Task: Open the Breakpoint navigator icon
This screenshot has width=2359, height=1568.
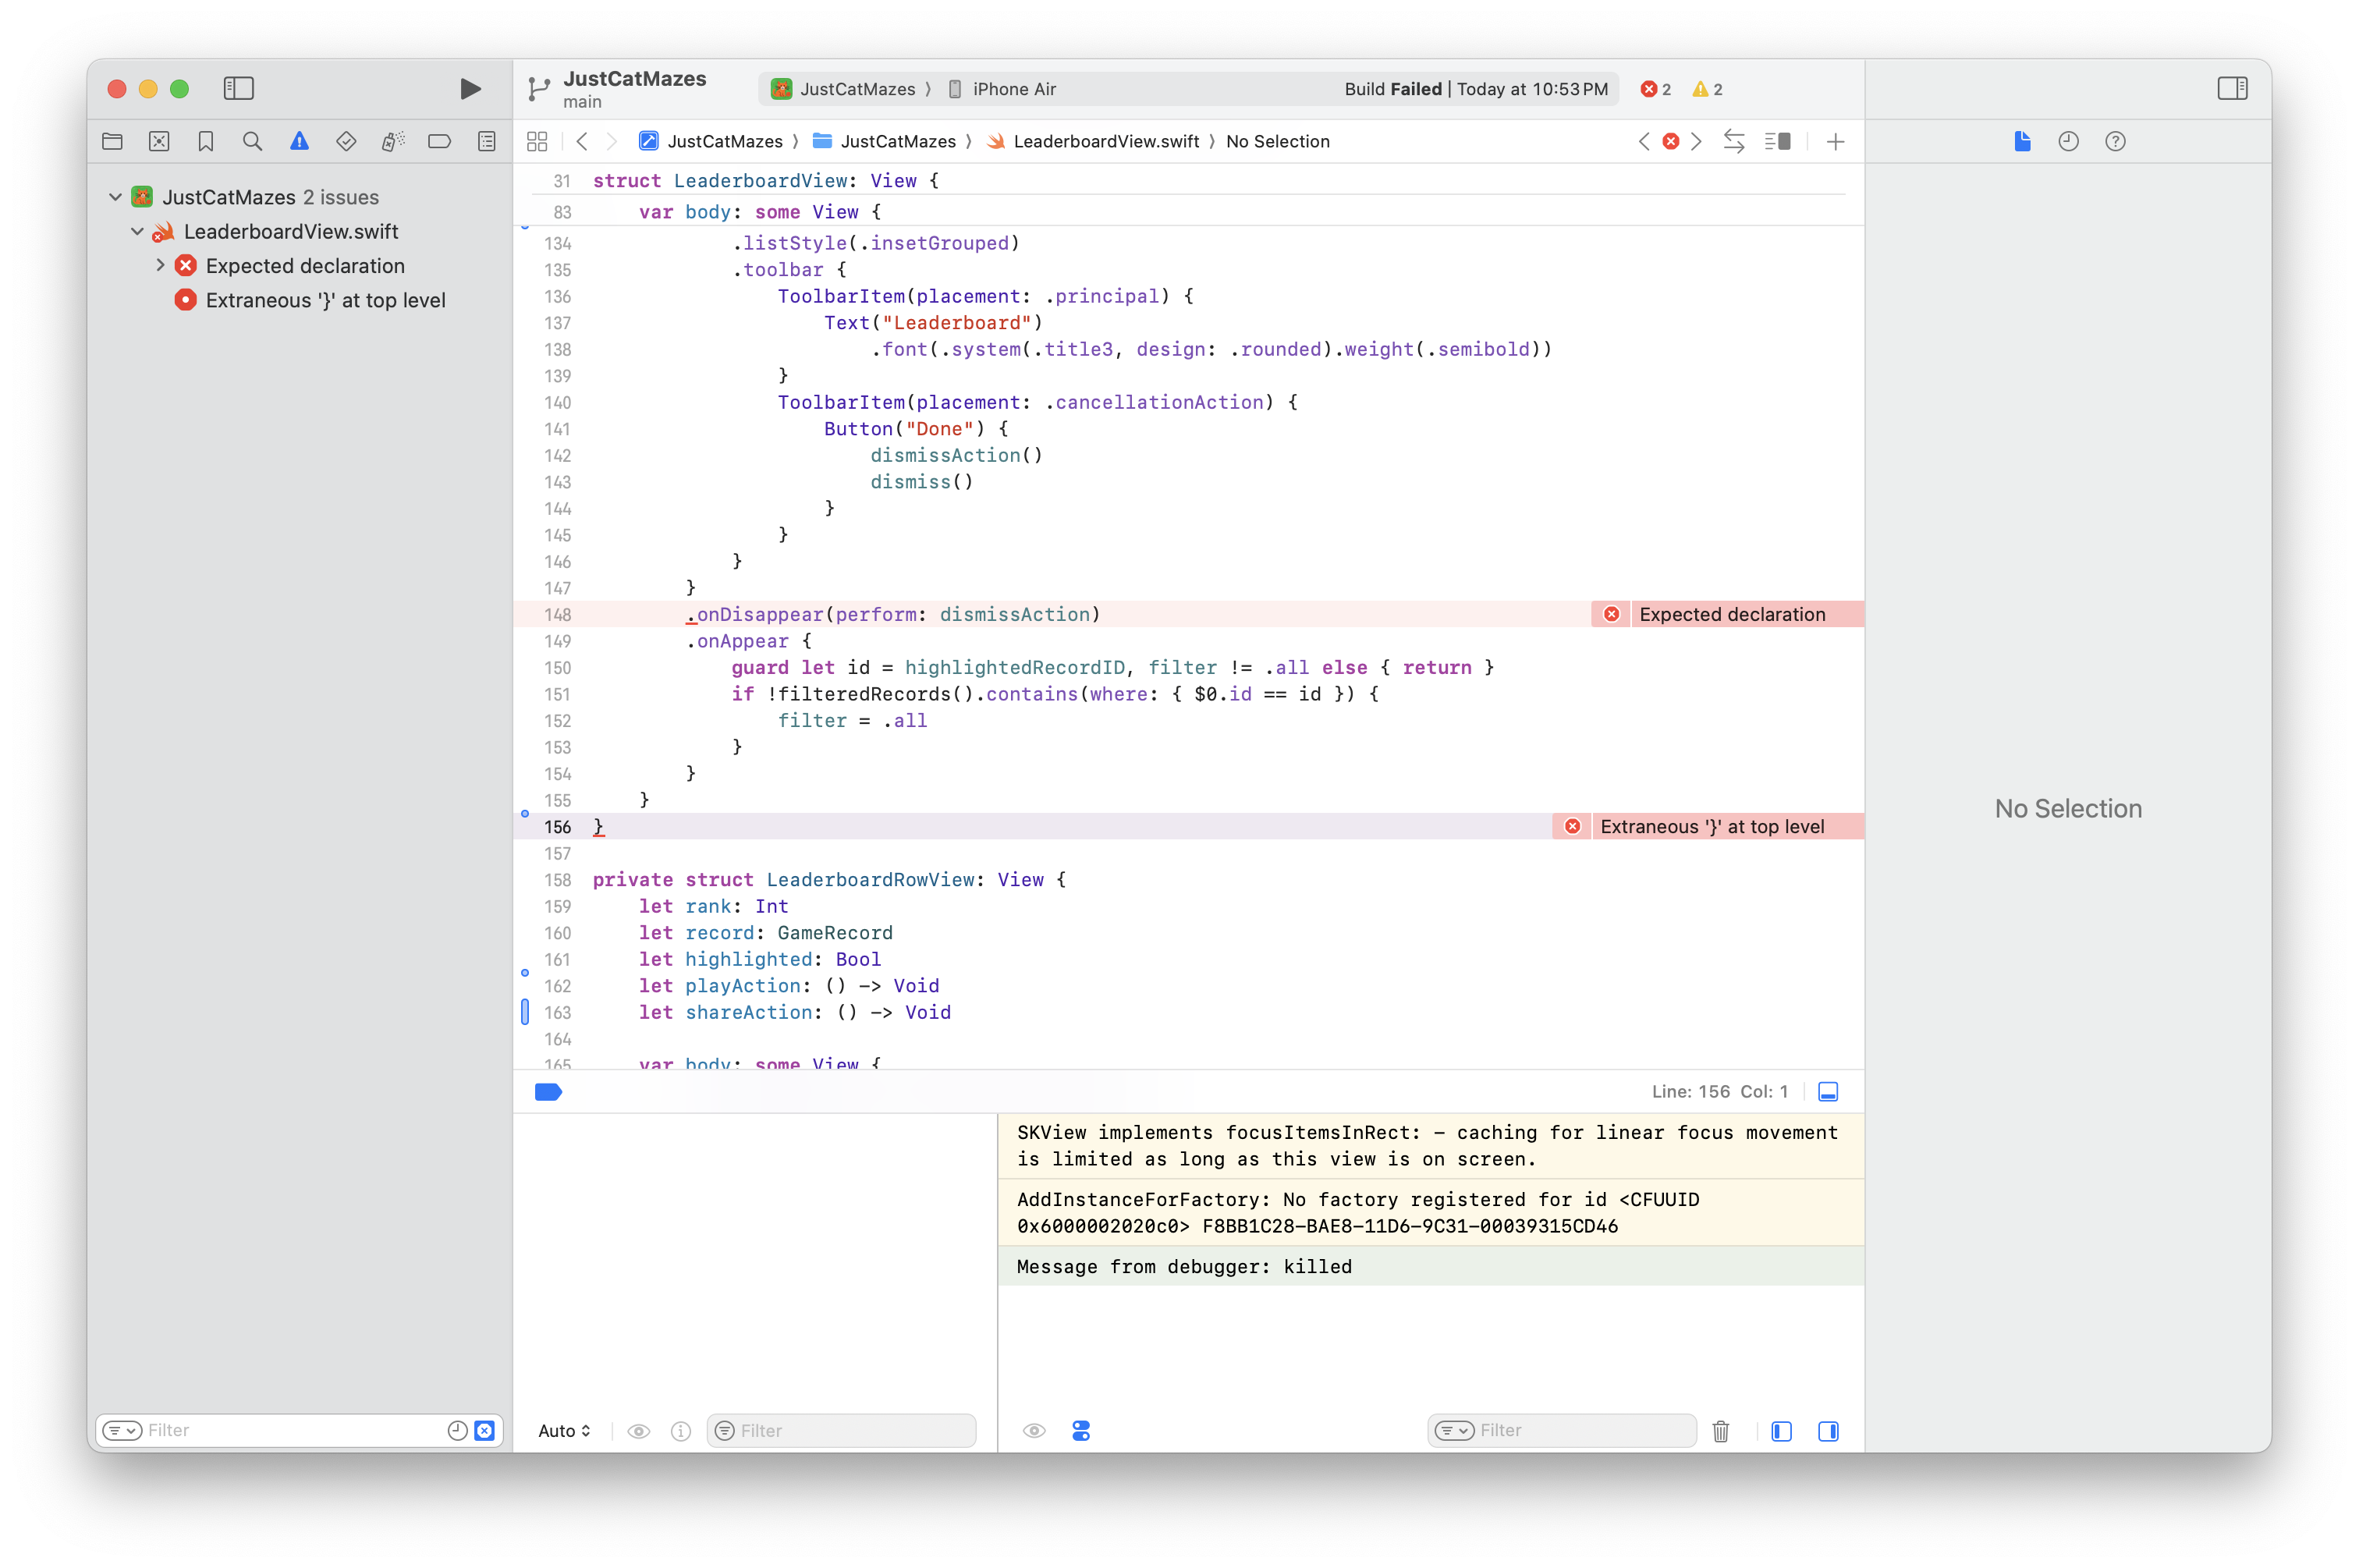Action: [x=439, y=142]
